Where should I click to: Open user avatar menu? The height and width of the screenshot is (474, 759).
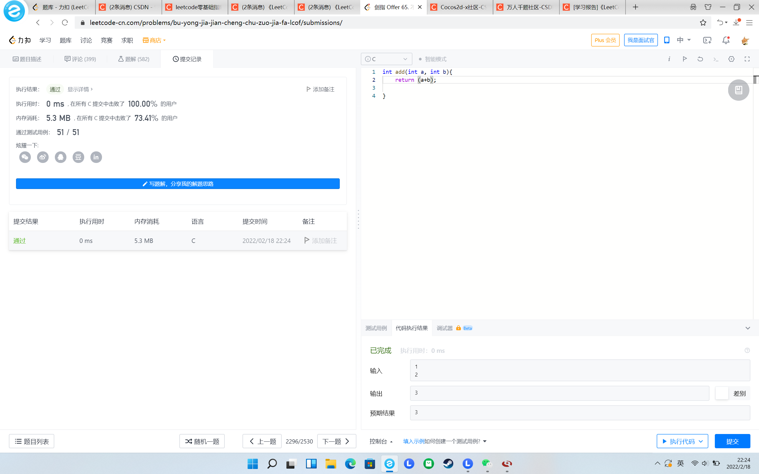click(x=745, y=40)
